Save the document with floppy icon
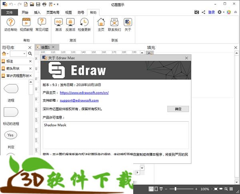Screen dimensions: 240x194 click(38, 4)
